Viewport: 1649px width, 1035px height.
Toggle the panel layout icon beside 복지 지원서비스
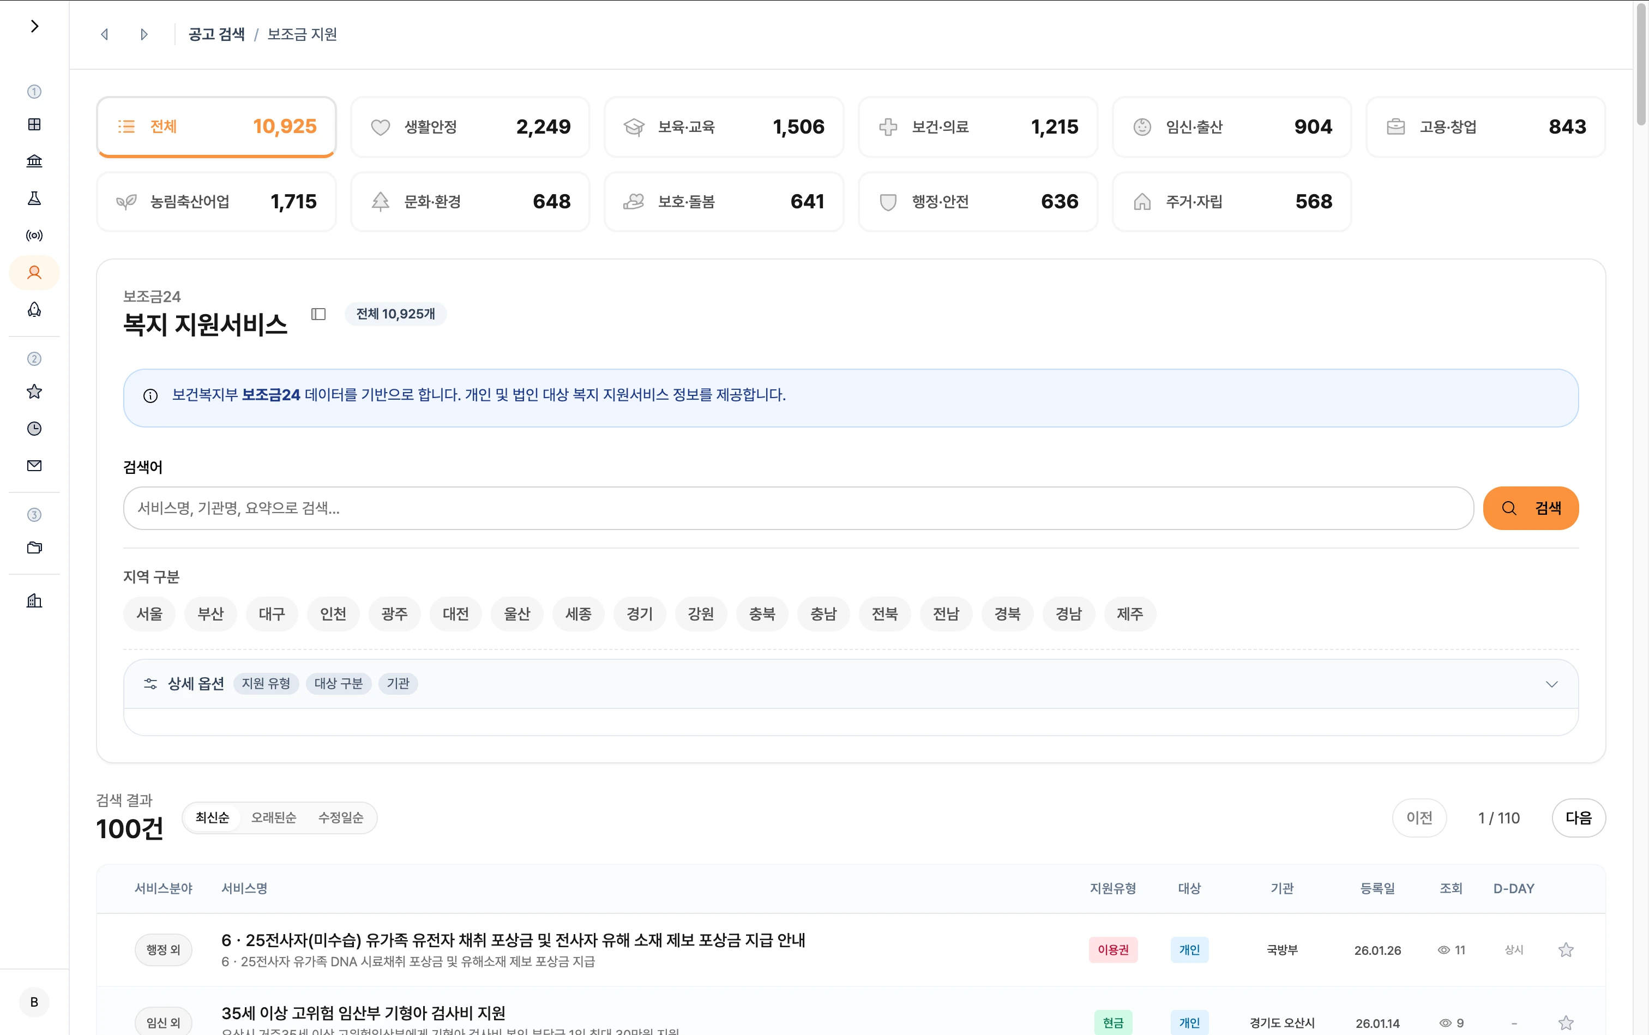318,314
